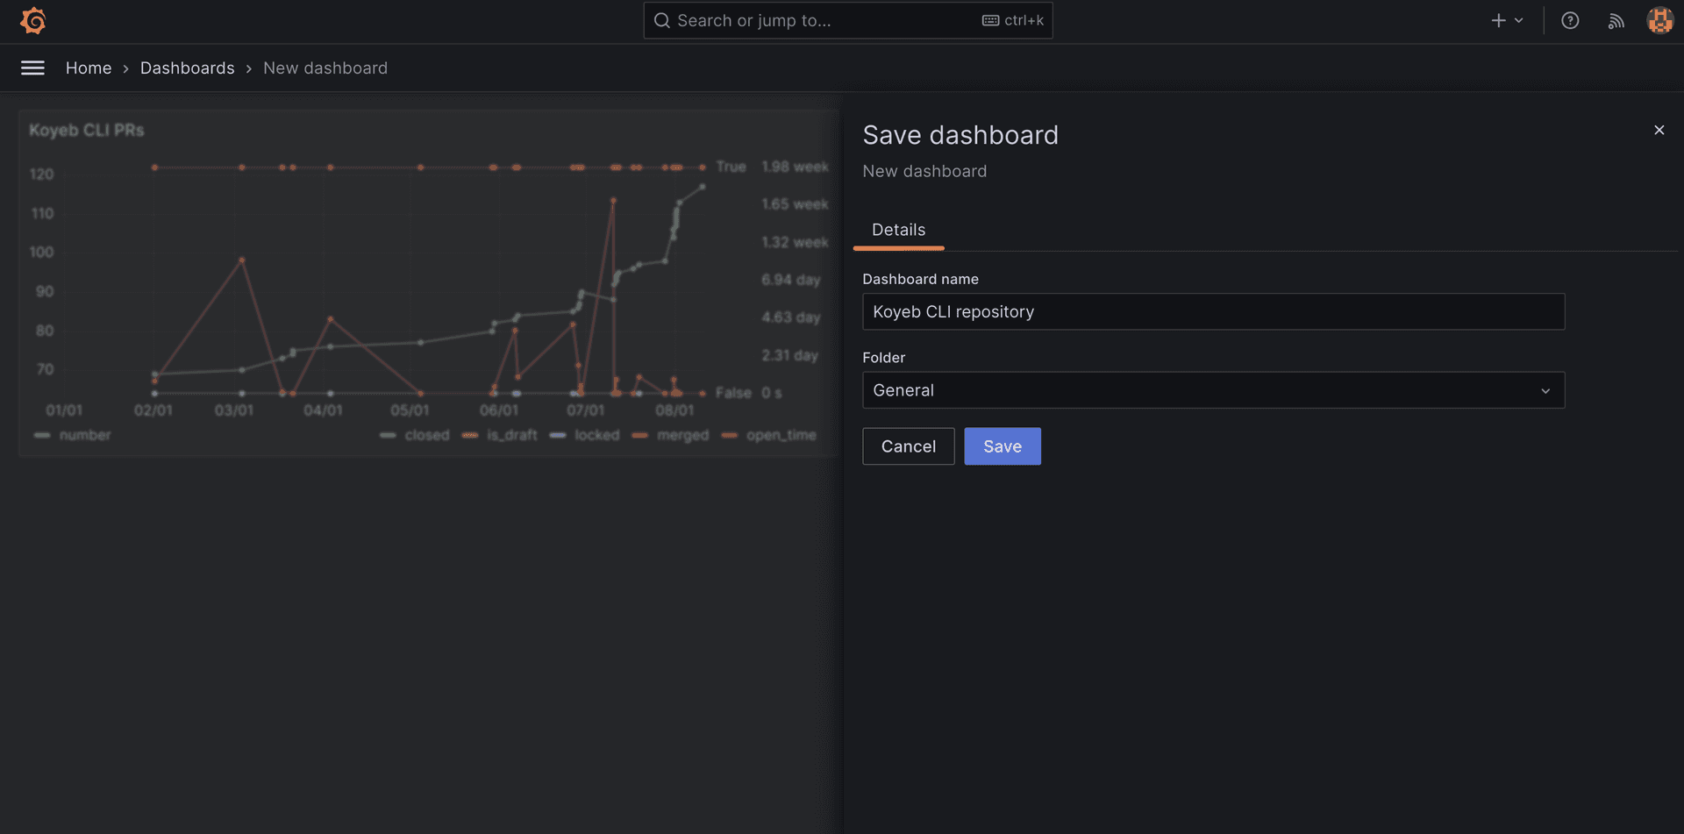Click the Dashboard name input field
Image resolution: width=1684 pixels, height=834 pixels.
1213,311
